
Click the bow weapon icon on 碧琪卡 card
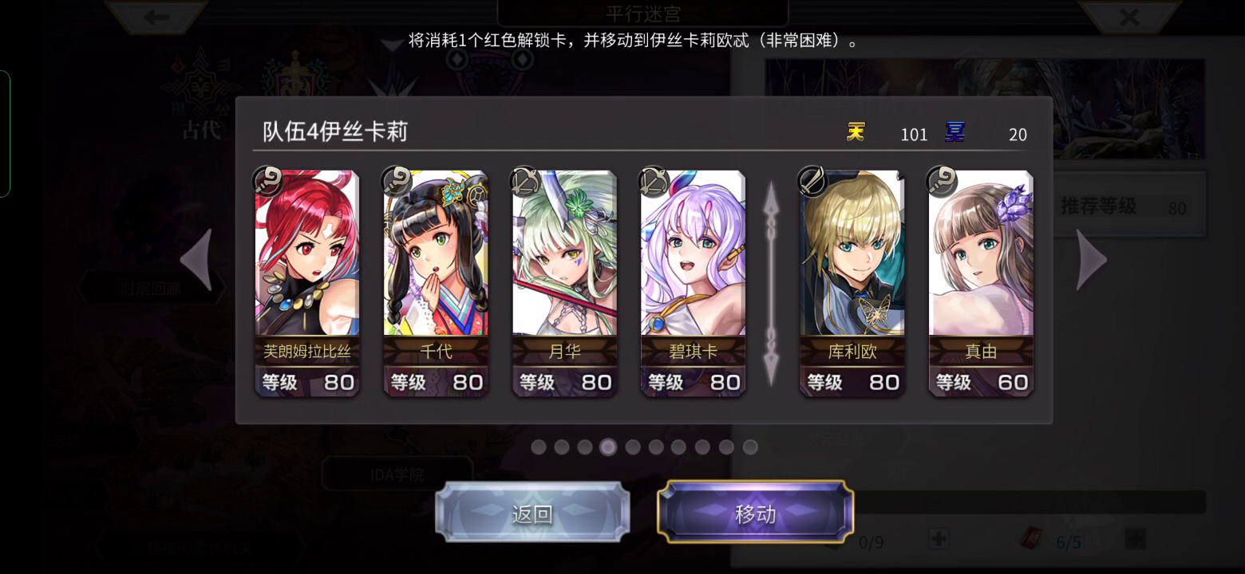coord(654,182)
